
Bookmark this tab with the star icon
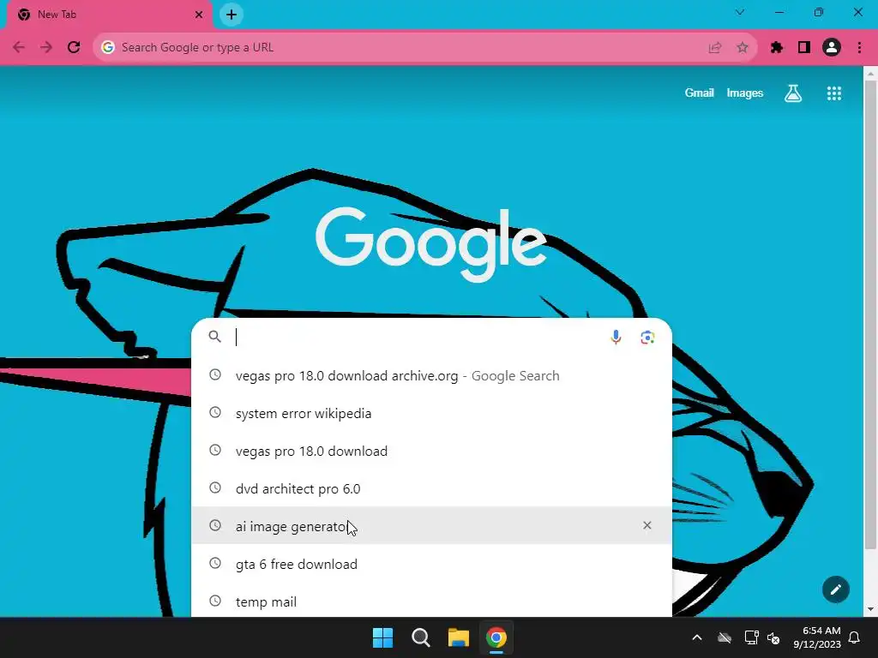coord(743,48)
